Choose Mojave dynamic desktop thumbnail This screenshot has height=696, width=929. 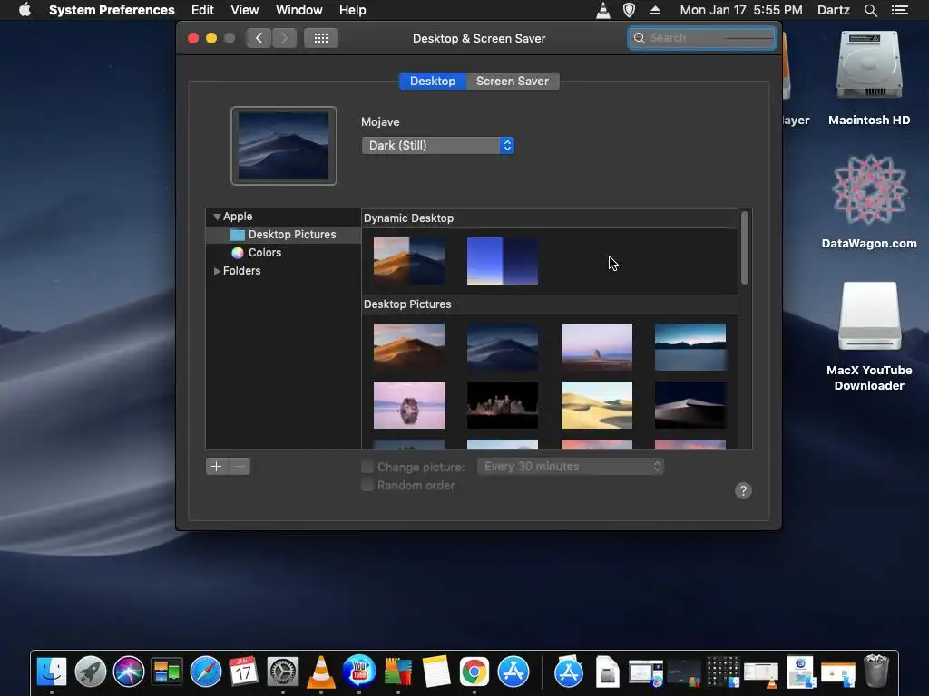(x=409, y=261)
